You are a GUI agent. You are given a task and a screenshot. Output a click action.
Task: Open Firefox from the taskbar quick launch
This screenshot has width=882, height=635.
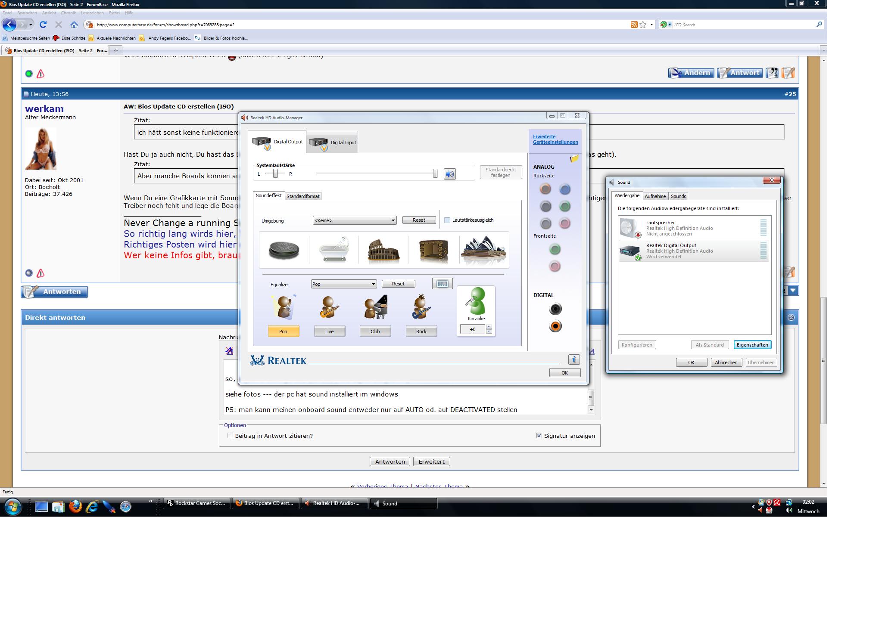pos(75,507)
